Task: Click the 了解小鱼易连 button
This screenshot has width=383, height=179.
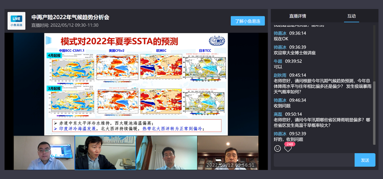Action: click(248, 21)
